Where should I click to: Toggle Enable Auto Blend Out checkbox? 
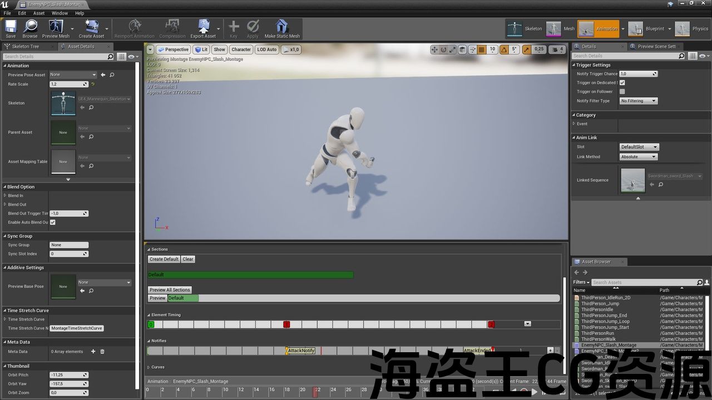click(x=53, y=222)
